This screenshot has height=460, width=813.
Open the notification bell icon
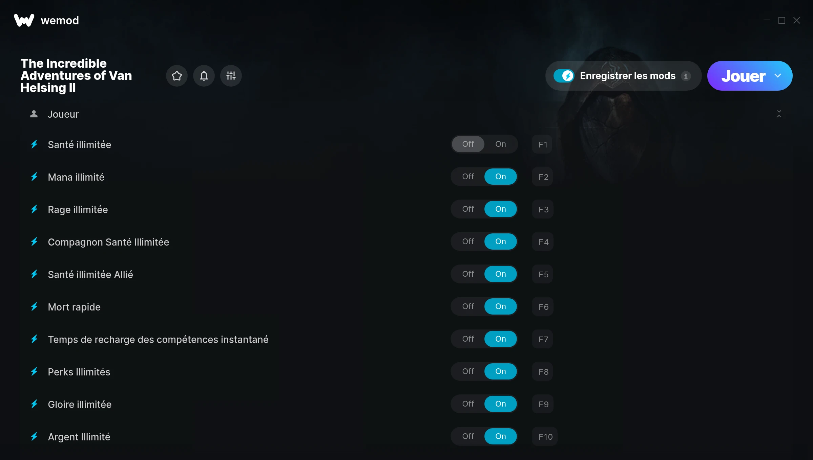[204, 76]
